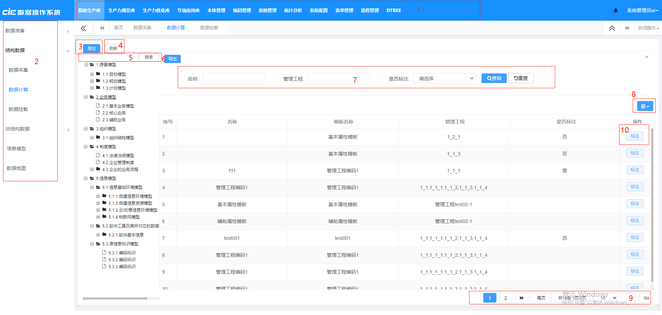Viewport: 662px width, 315px height.
Task: Switch to the 数据挂载 tab
Action: [x=209, y=28]
